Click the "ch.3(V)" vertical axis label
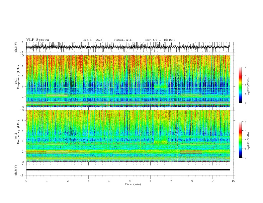The width and height of the screenshot is (263, 203). (x=16, y=170)
